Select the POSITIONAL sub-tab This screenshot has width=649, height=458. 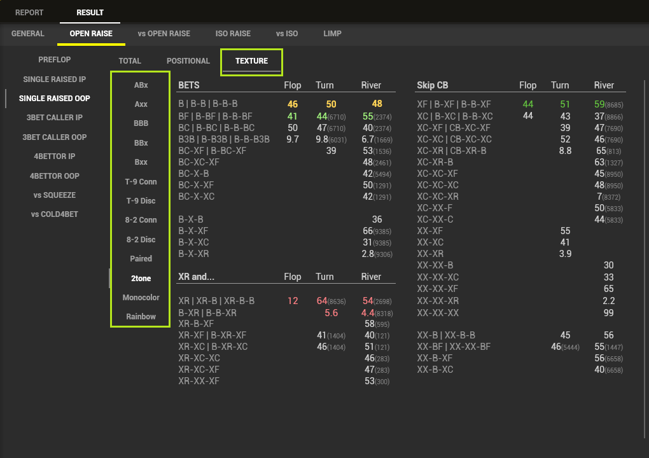point(188,61)
